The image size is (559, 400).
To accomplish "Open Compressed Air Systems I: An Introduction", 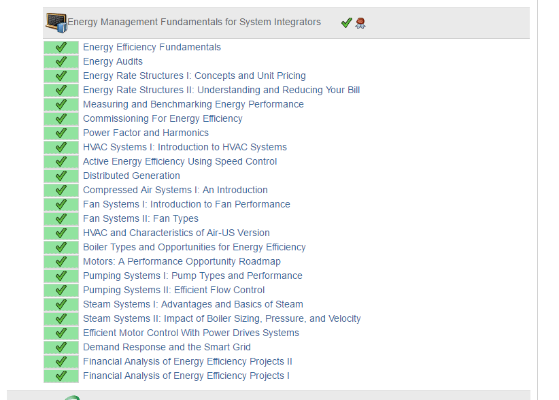I will [175, 190].
